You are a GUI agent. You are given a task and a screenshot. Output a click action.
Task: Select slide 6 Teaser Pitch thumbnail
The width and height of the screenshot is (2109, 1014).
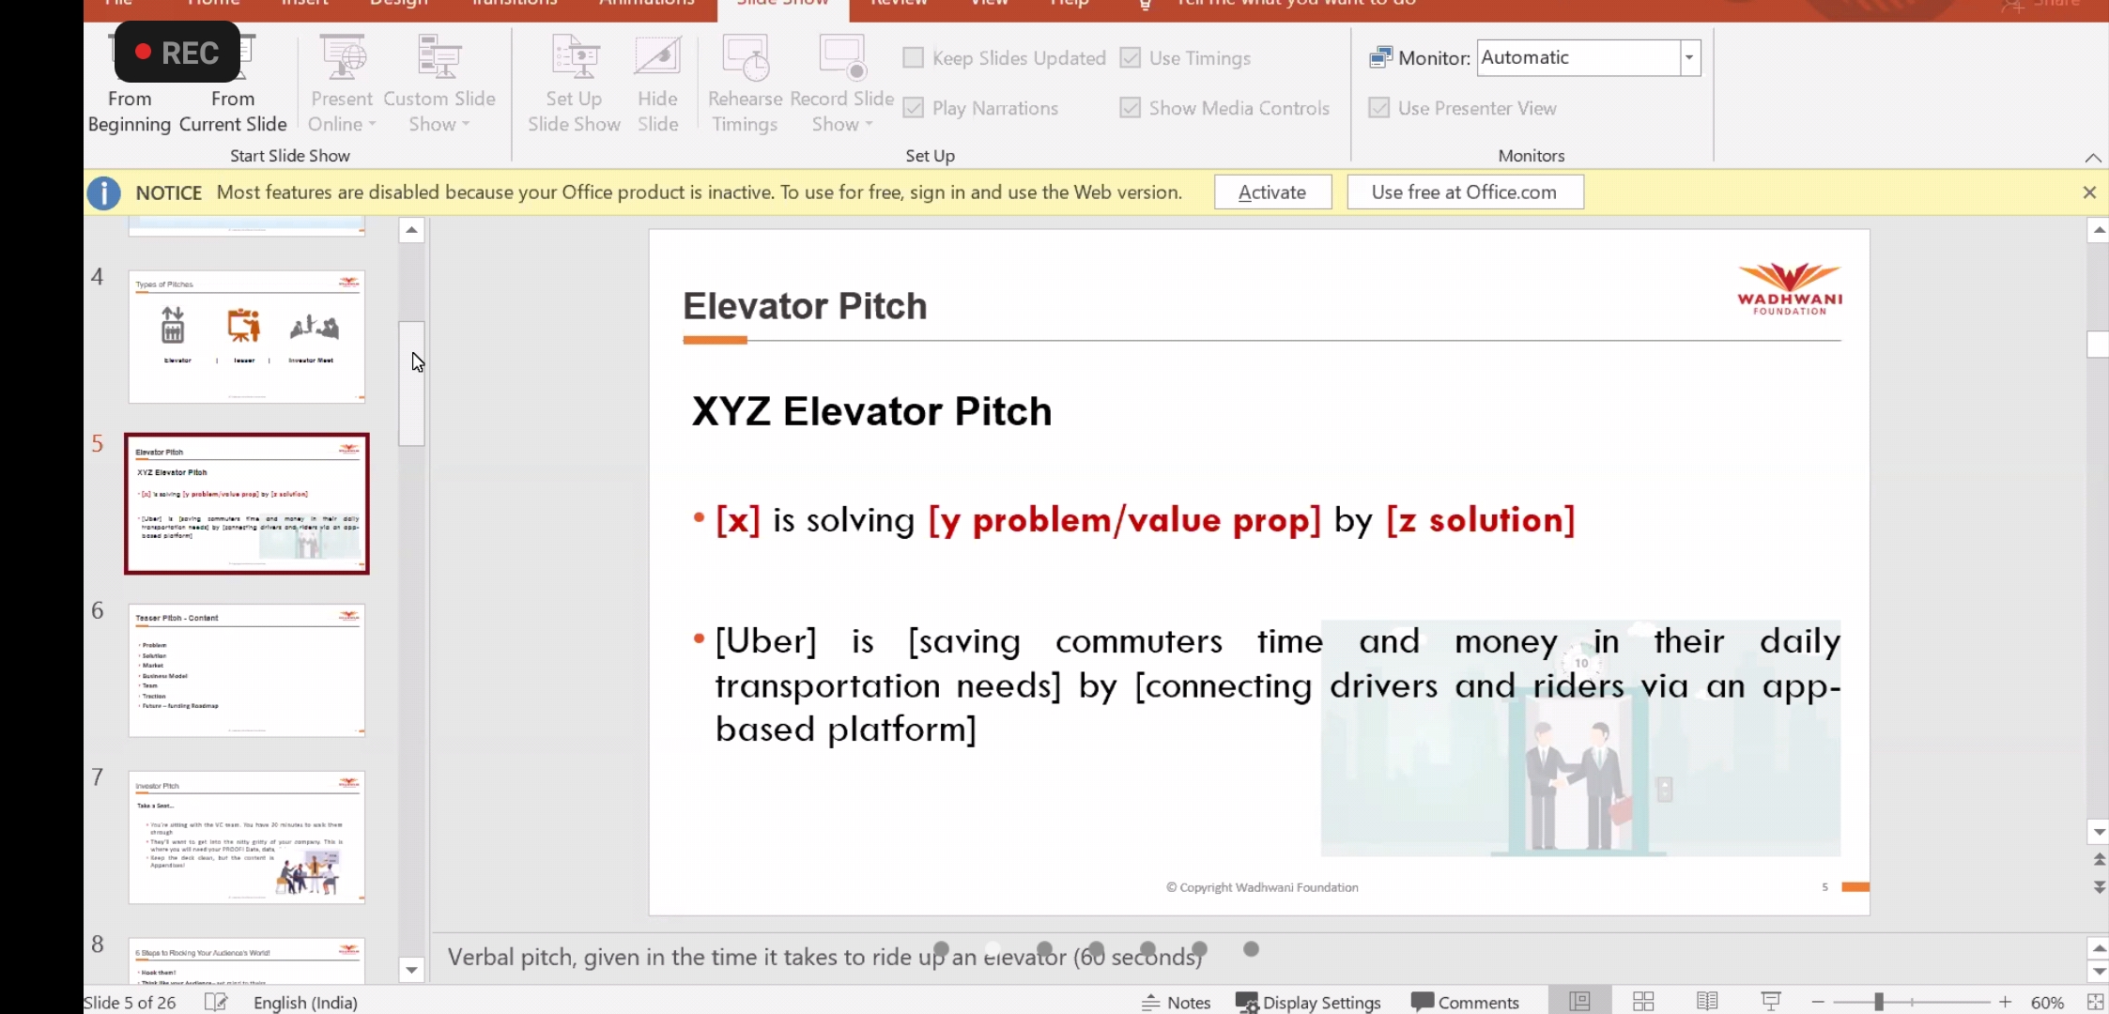[x=246, y=669]
